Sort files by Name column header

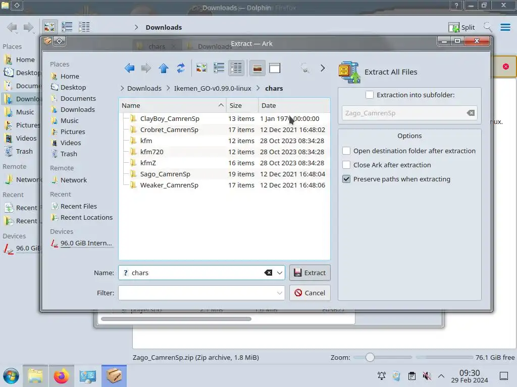172,105
